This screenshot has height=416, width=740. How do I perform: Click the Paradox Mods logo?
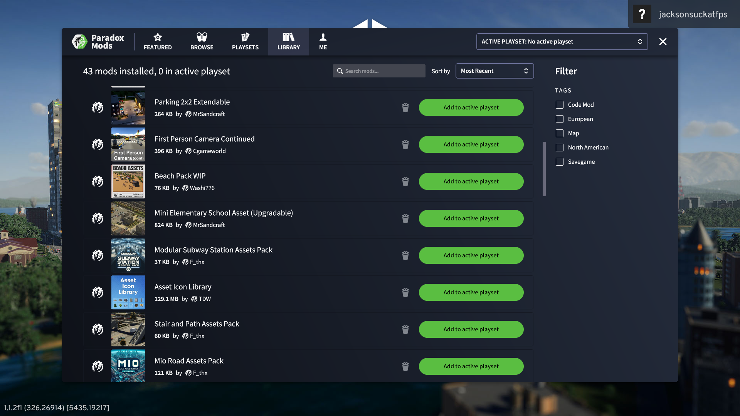[98, 42]
